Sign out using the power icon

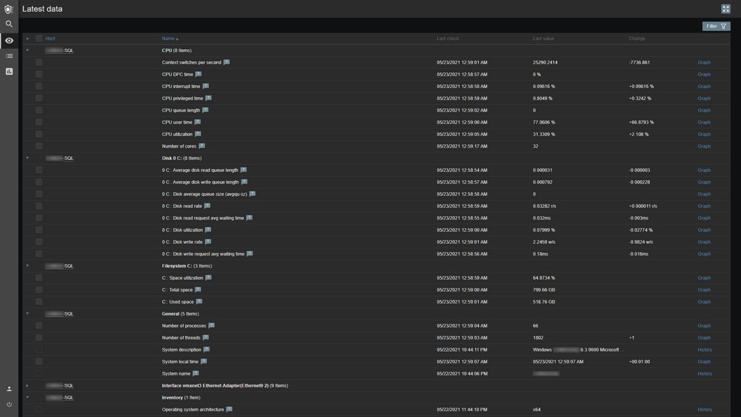pyautogui.click(x=9, y=405)
